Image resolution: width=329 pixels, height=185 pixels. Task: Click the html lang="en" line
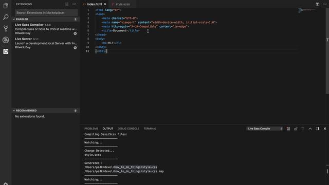(x=108, y=10)
